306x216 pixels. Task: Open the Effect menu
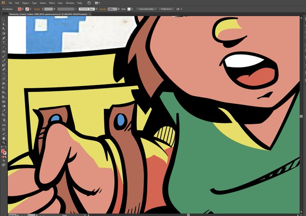tap(52, 3)
